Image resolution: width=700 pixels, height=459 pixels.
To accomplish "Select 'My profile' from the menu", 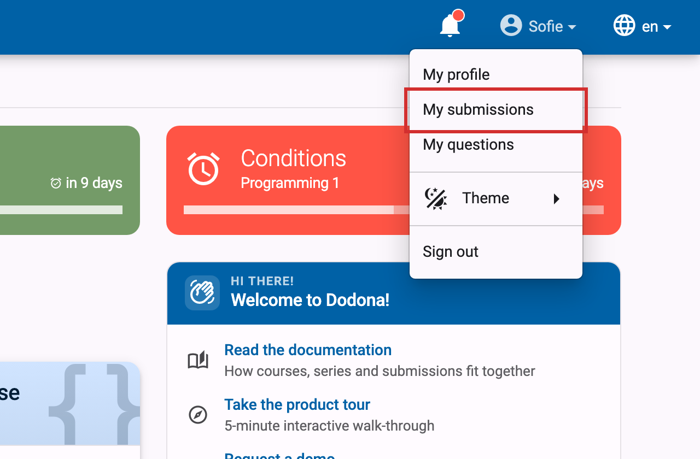I will [x=496, y=74].
